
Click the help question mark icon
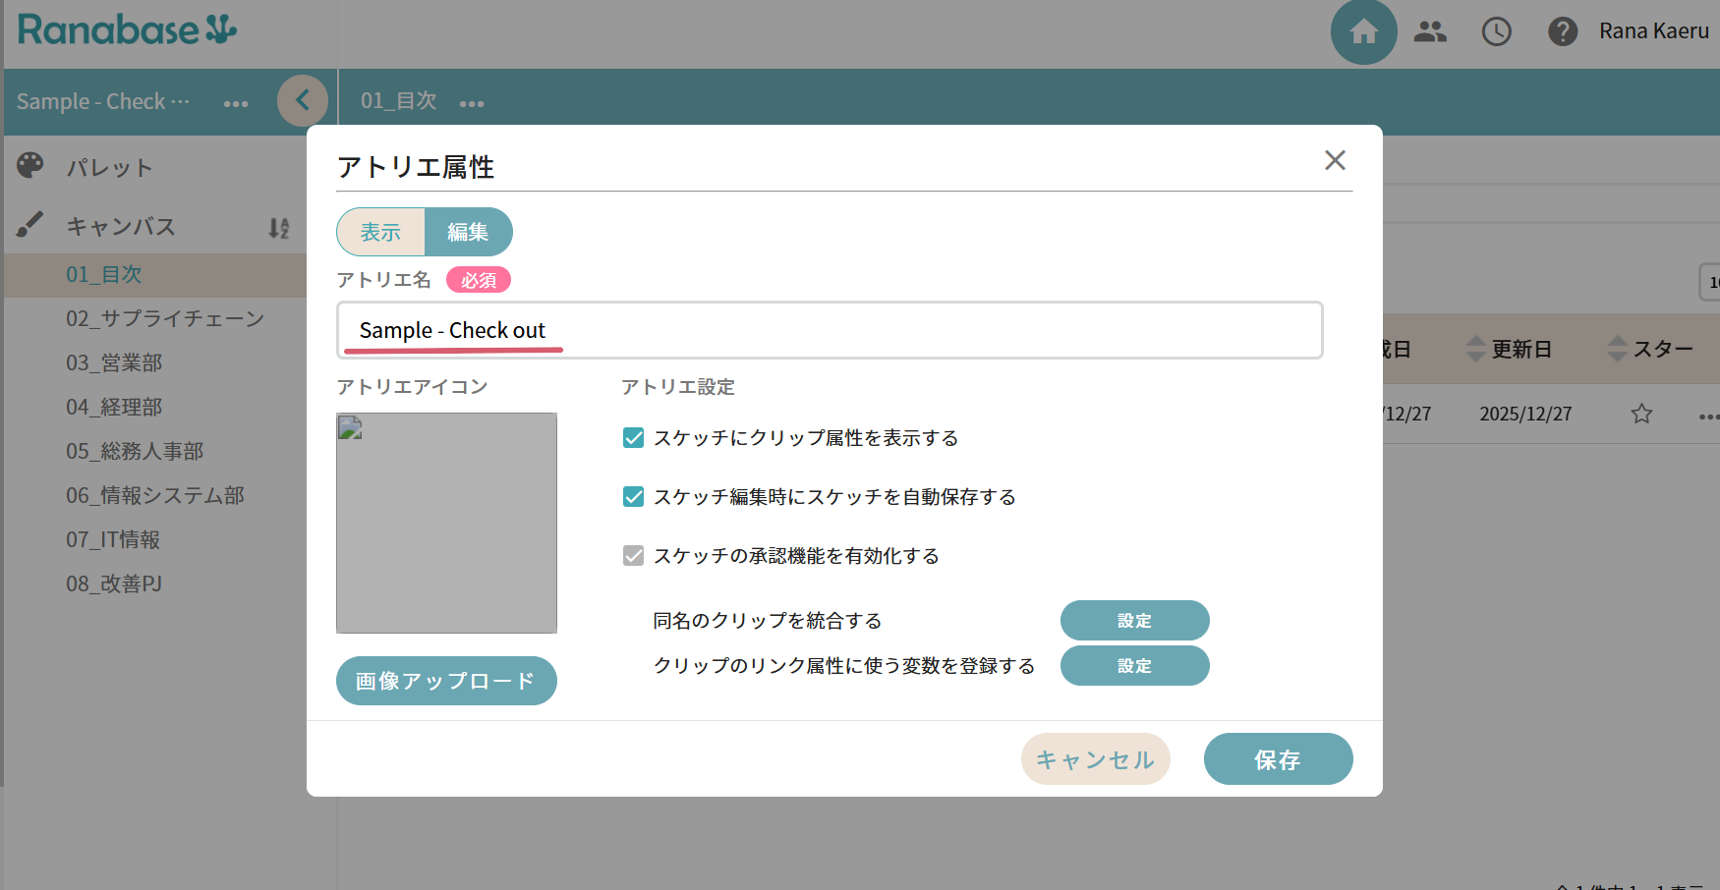coord(1562,32)
